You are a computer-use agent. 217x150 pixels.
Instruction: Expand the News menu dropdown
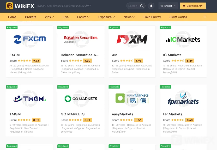pyautogui.click(x=129, y=17)
